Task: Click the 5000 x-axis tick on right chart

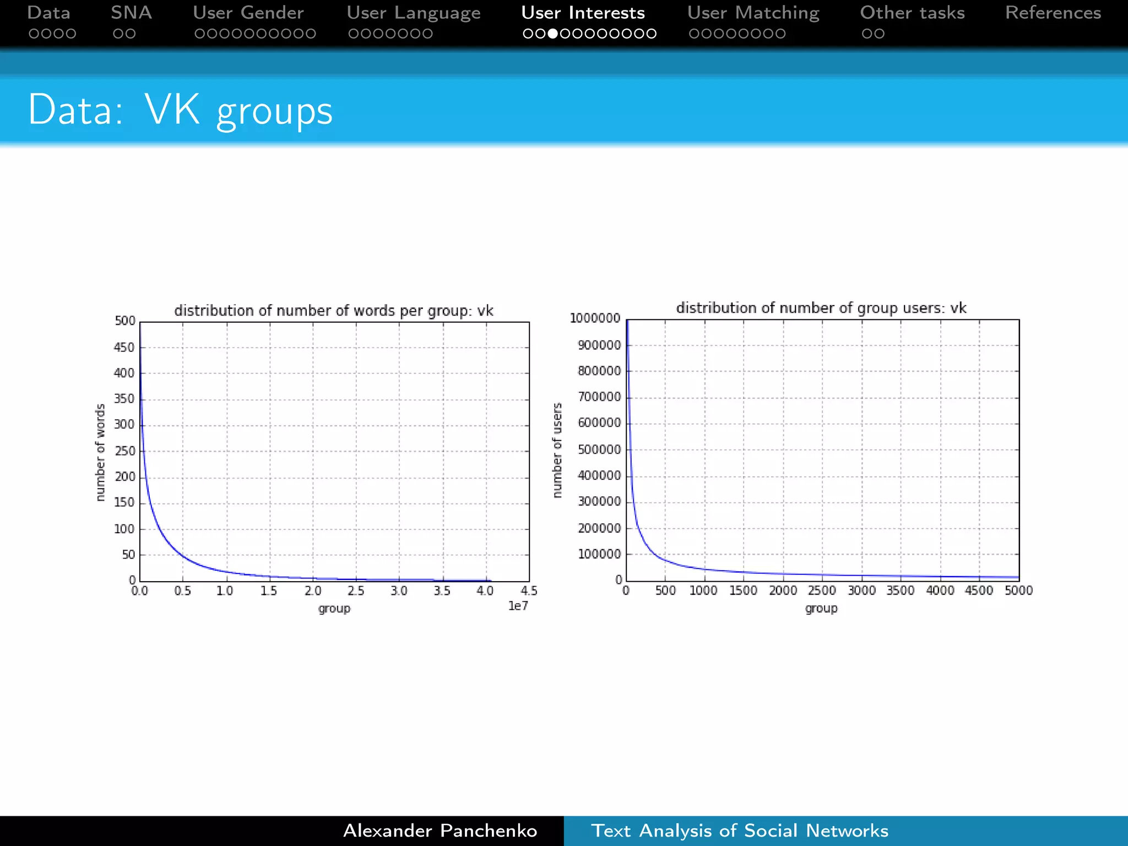Action: tap(1019, 591)
